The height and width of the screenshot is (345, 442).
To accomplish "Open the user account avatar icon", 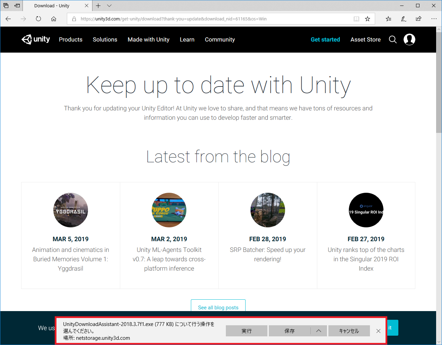I will tap(409, 39).
